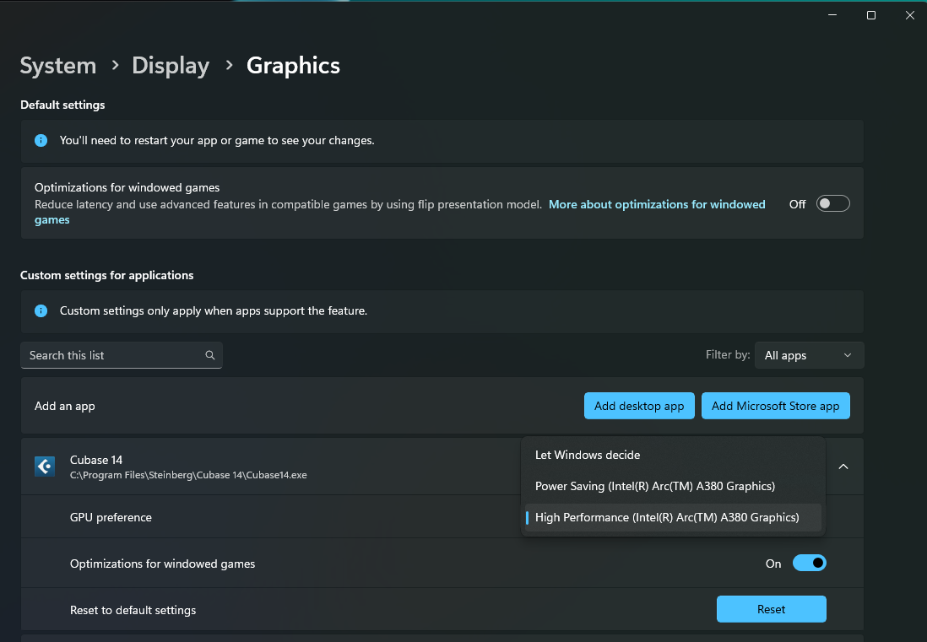Go back to System in breadcrumb

click(58, 66)
